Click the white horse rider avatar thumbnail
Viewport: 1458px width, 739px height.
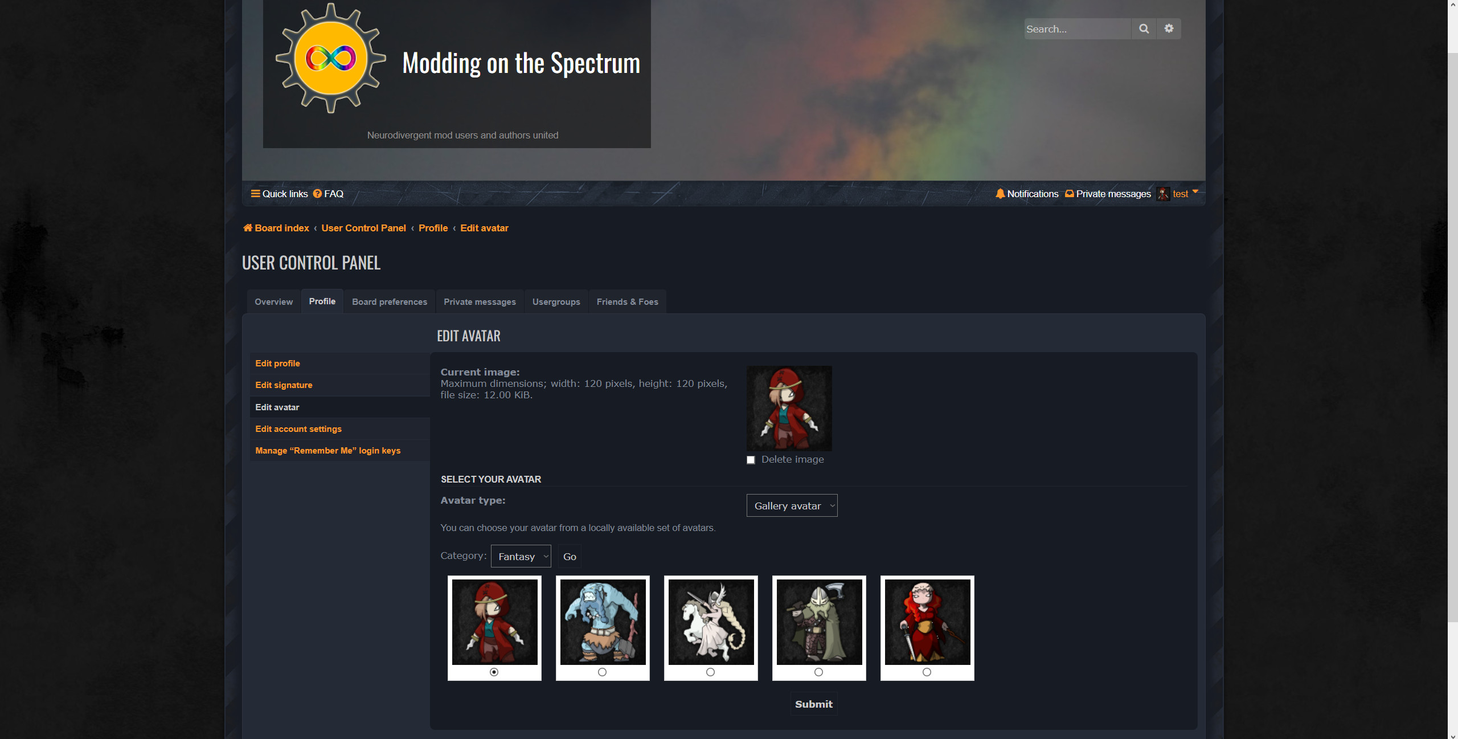(x=711, y=622)
